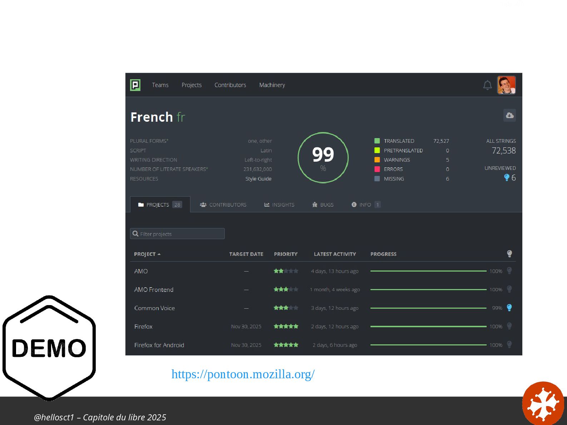
Task: Click lightbulb icon in Firefox for Android row
Action: [509, 345]
